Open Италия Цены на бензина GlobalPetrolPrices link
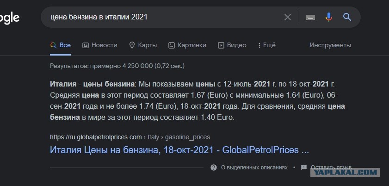Screen dimensions: 389x186 tap(179, 150)
